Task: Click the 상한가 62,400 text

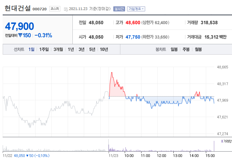Action: coord(155,23)
